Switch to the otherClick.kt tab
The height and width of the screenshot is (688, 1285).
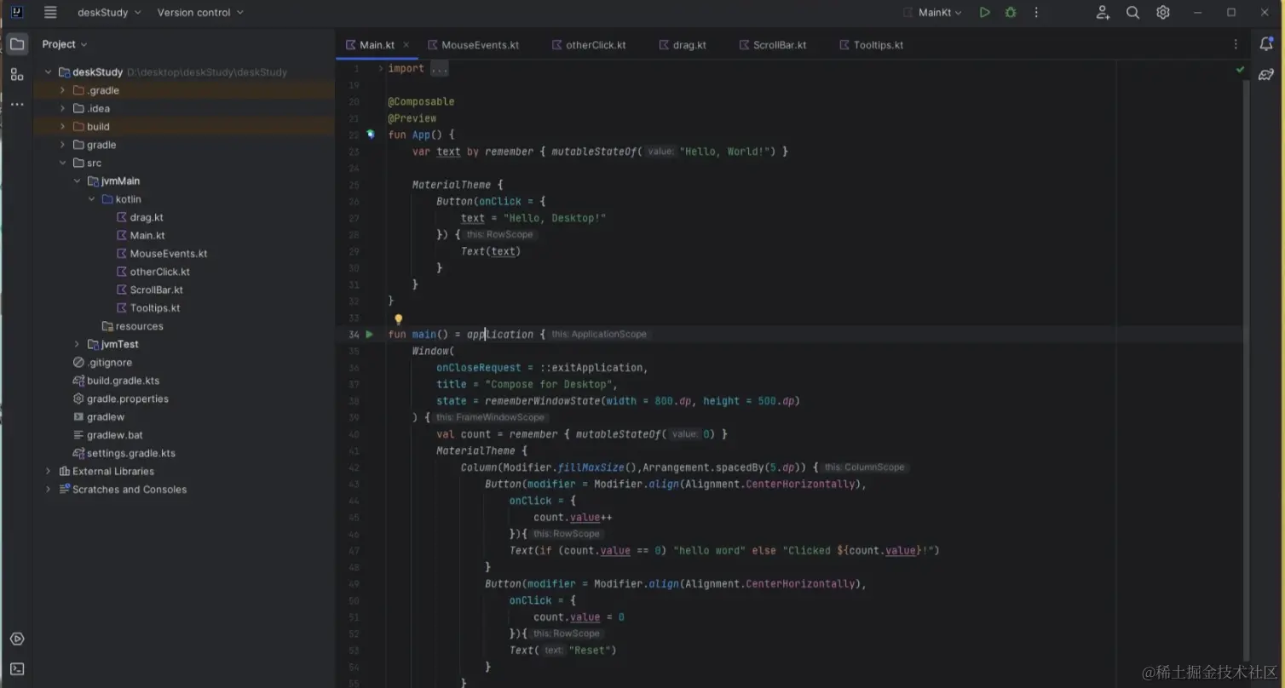[589, 45]
